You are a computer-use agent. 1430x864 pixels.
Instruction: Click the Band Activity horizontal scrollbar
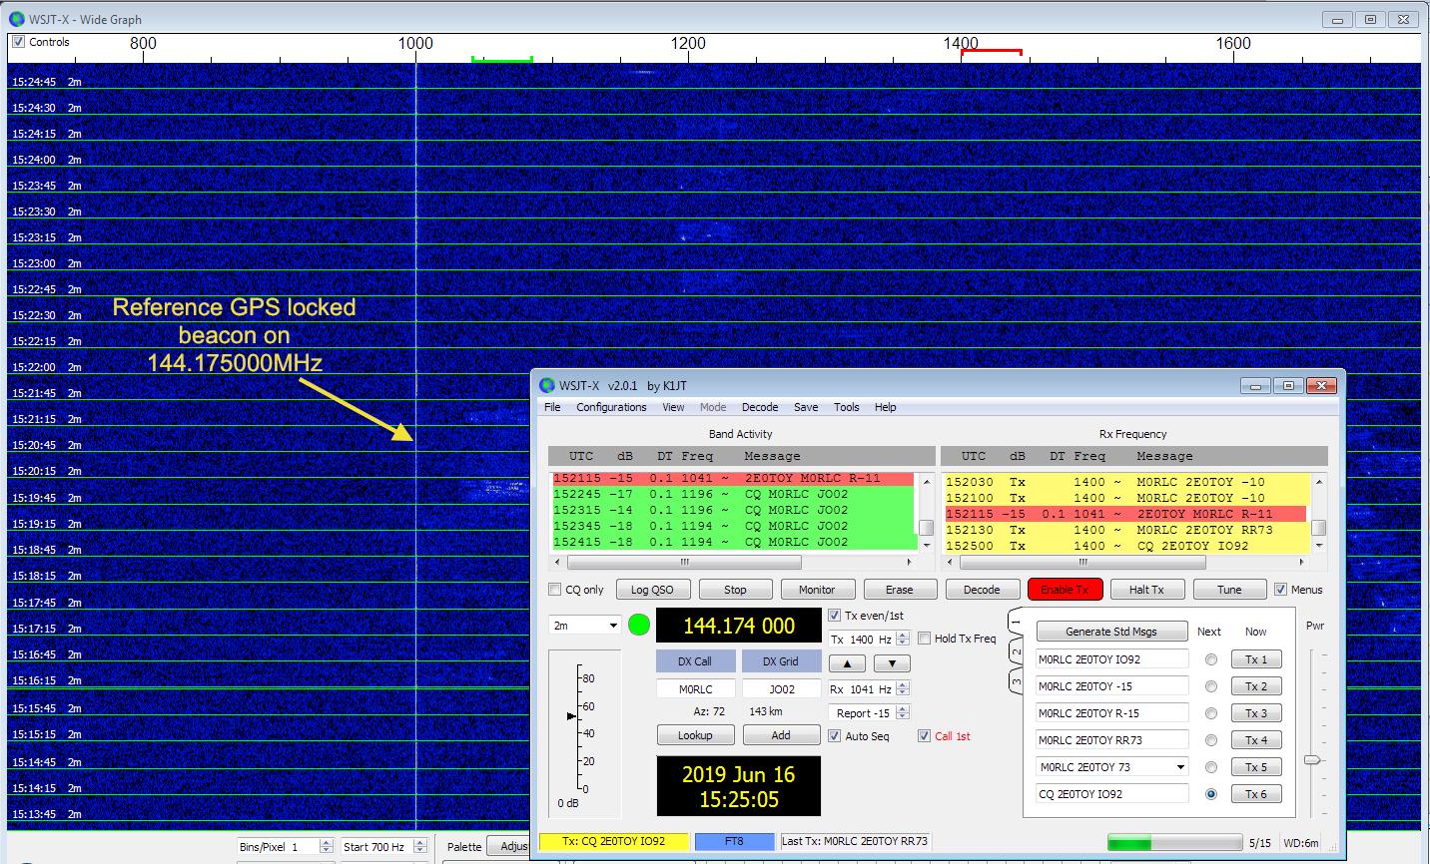pyautogui.click(x=733, y=562)
